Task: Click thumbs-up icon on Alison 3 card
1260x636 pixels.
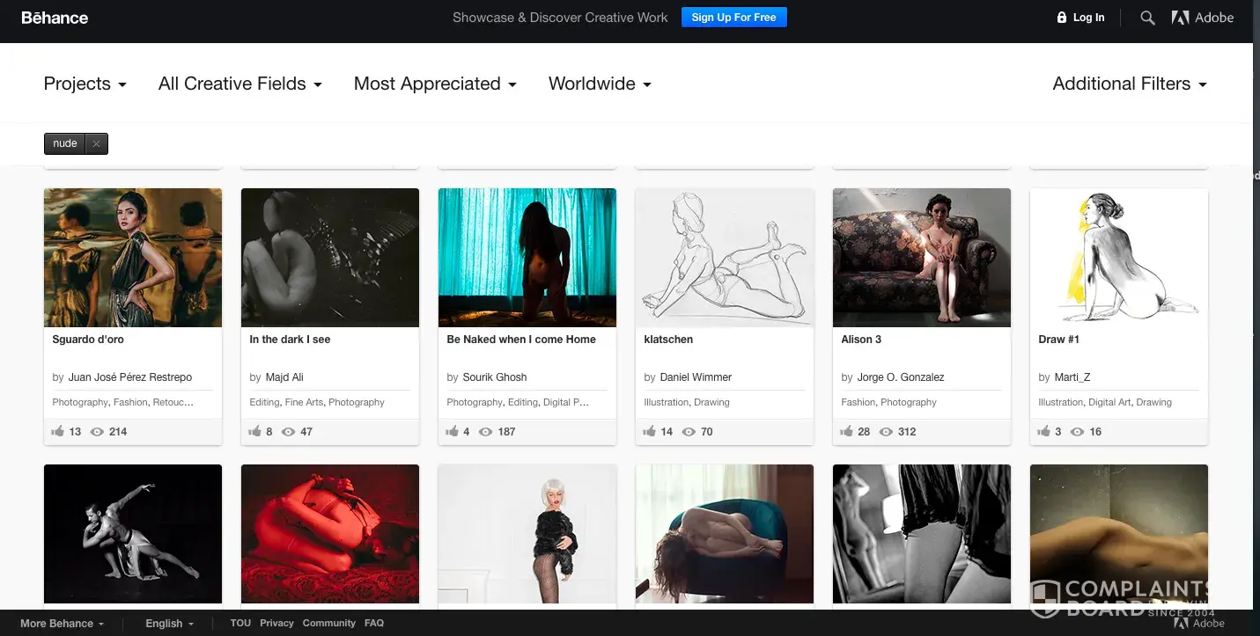Action: (x=847, y=431)
